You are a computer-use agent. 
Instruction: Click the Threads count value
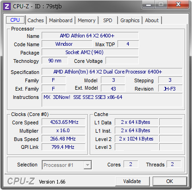(x=174, y=164)
